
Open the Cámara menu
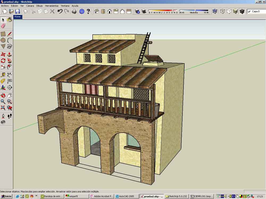tap(30, 6)
